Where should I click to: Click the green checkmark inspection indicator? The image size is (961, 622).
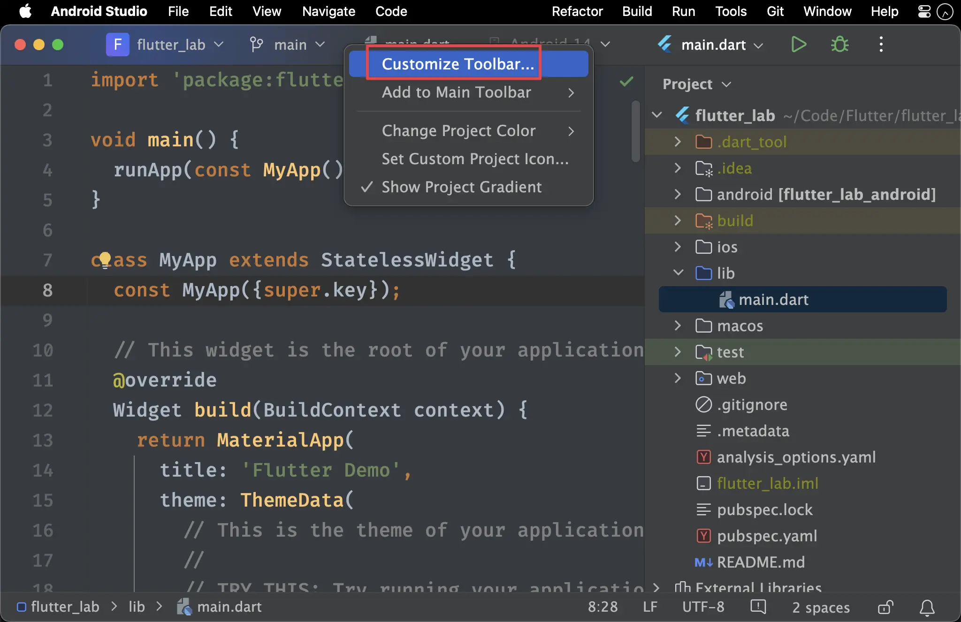pos(626,82)
